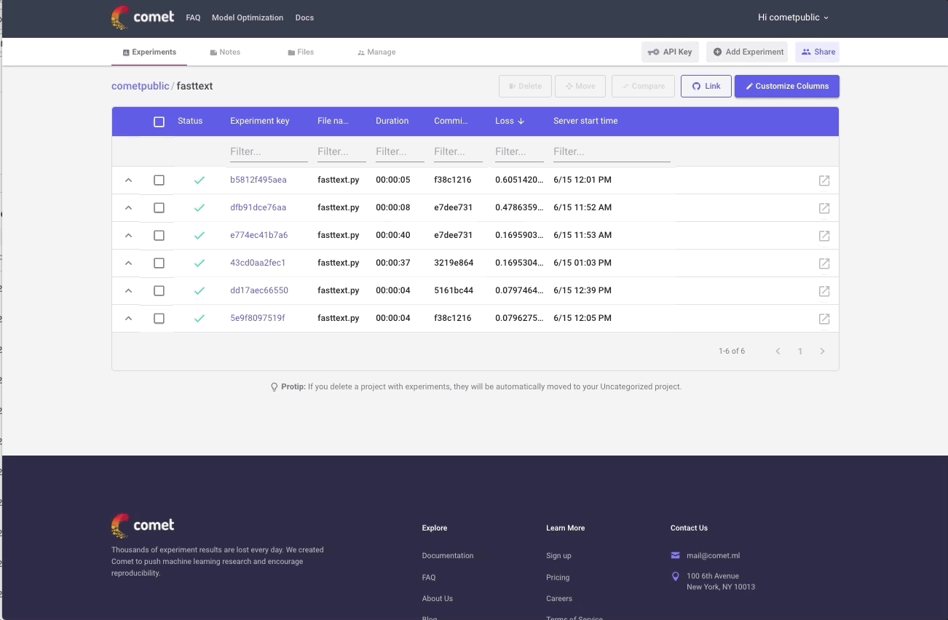Open footer Documentation link
This screenshot has height=620, width=948.
tap(448, 555)
